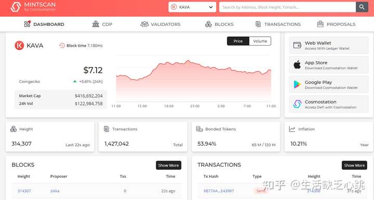The height and width of the screenshot is (200, 374).
Task: Click the Bonded Tokens icon
Action: pos(199,129)
